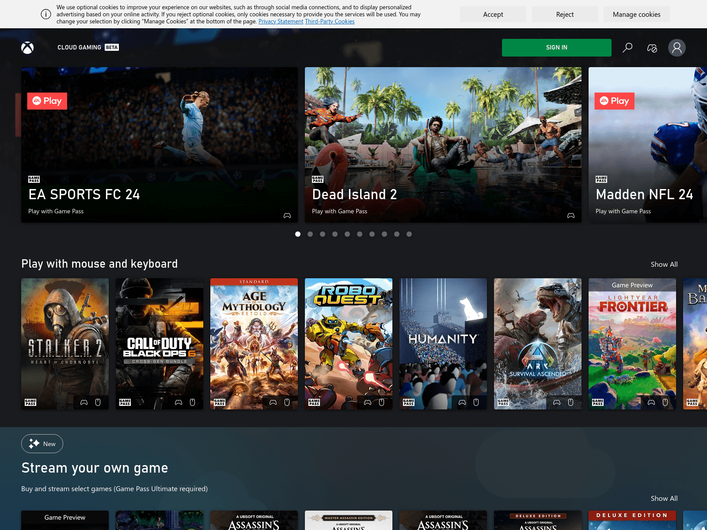This screenshot has height=530, width=707.
Task: Open ARK Survival Ascended tile
Action: (538, 344)
